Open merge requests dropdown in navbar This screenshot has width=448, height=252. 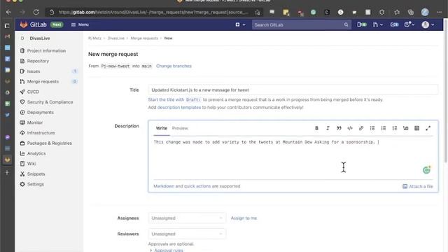[378, 25]
